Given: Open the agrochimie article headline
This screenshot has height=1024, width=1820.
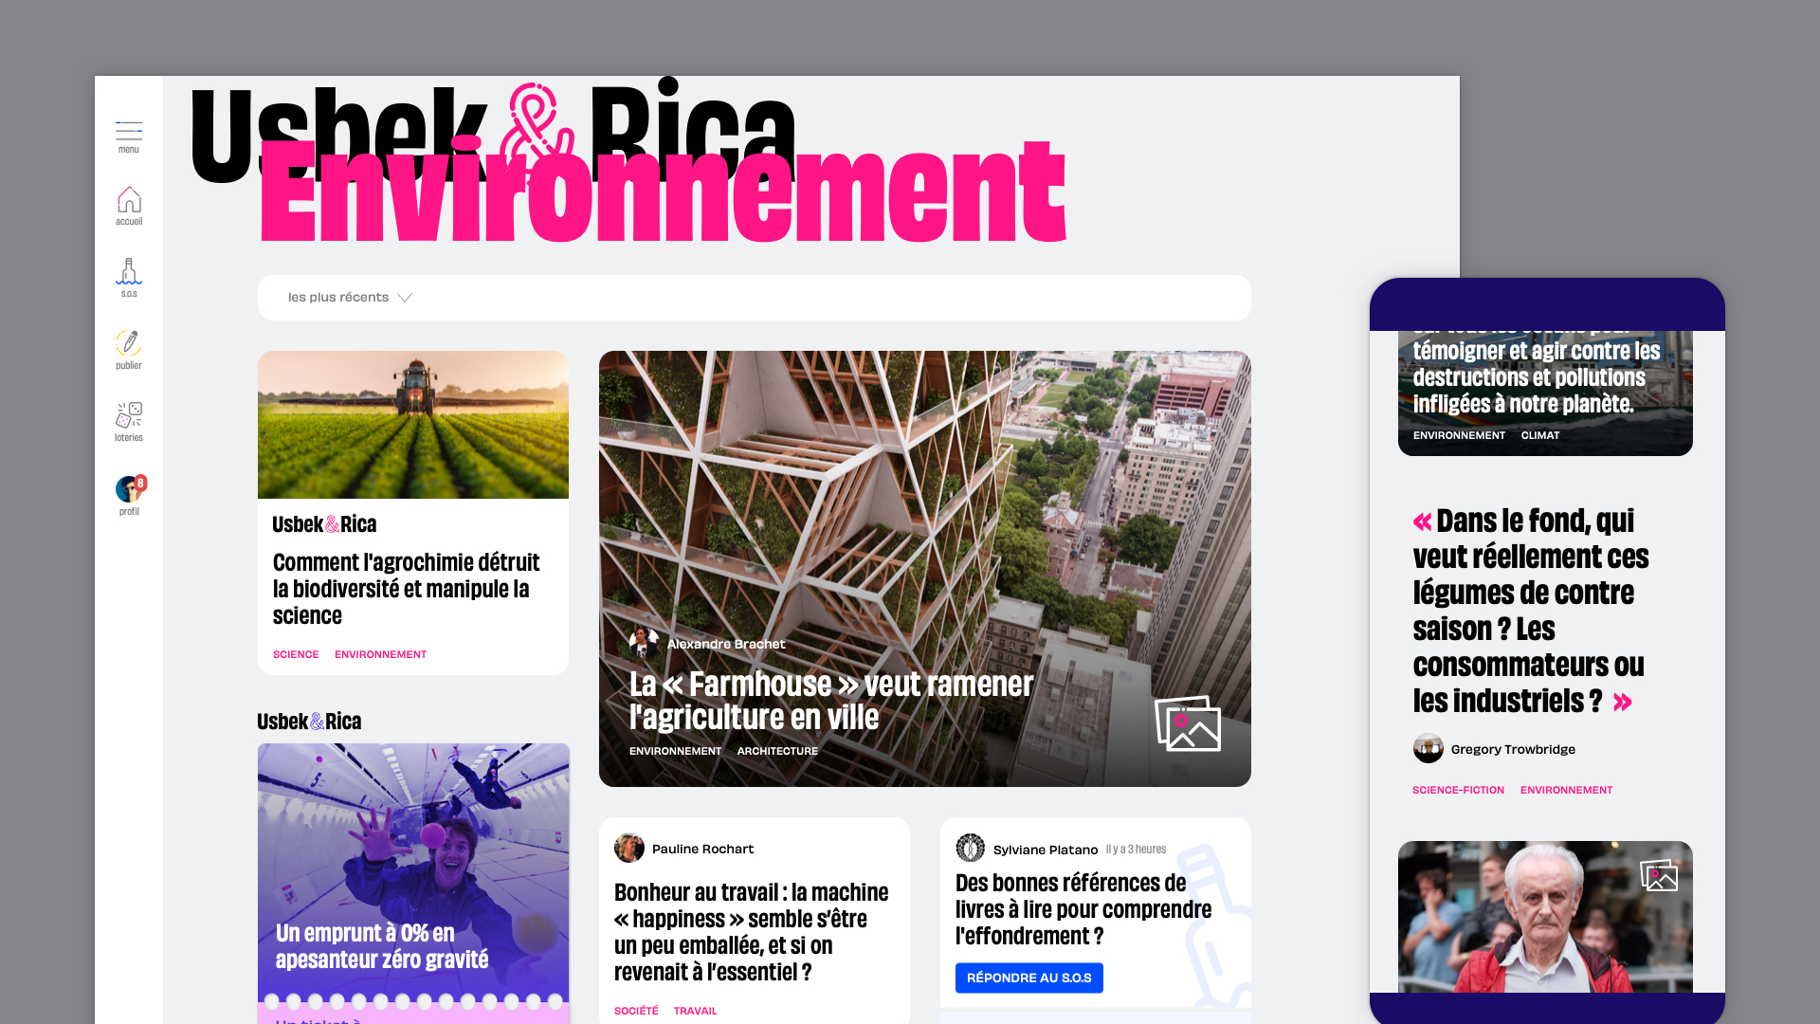Looking at the screenshot, I should [x=406, y=589].
